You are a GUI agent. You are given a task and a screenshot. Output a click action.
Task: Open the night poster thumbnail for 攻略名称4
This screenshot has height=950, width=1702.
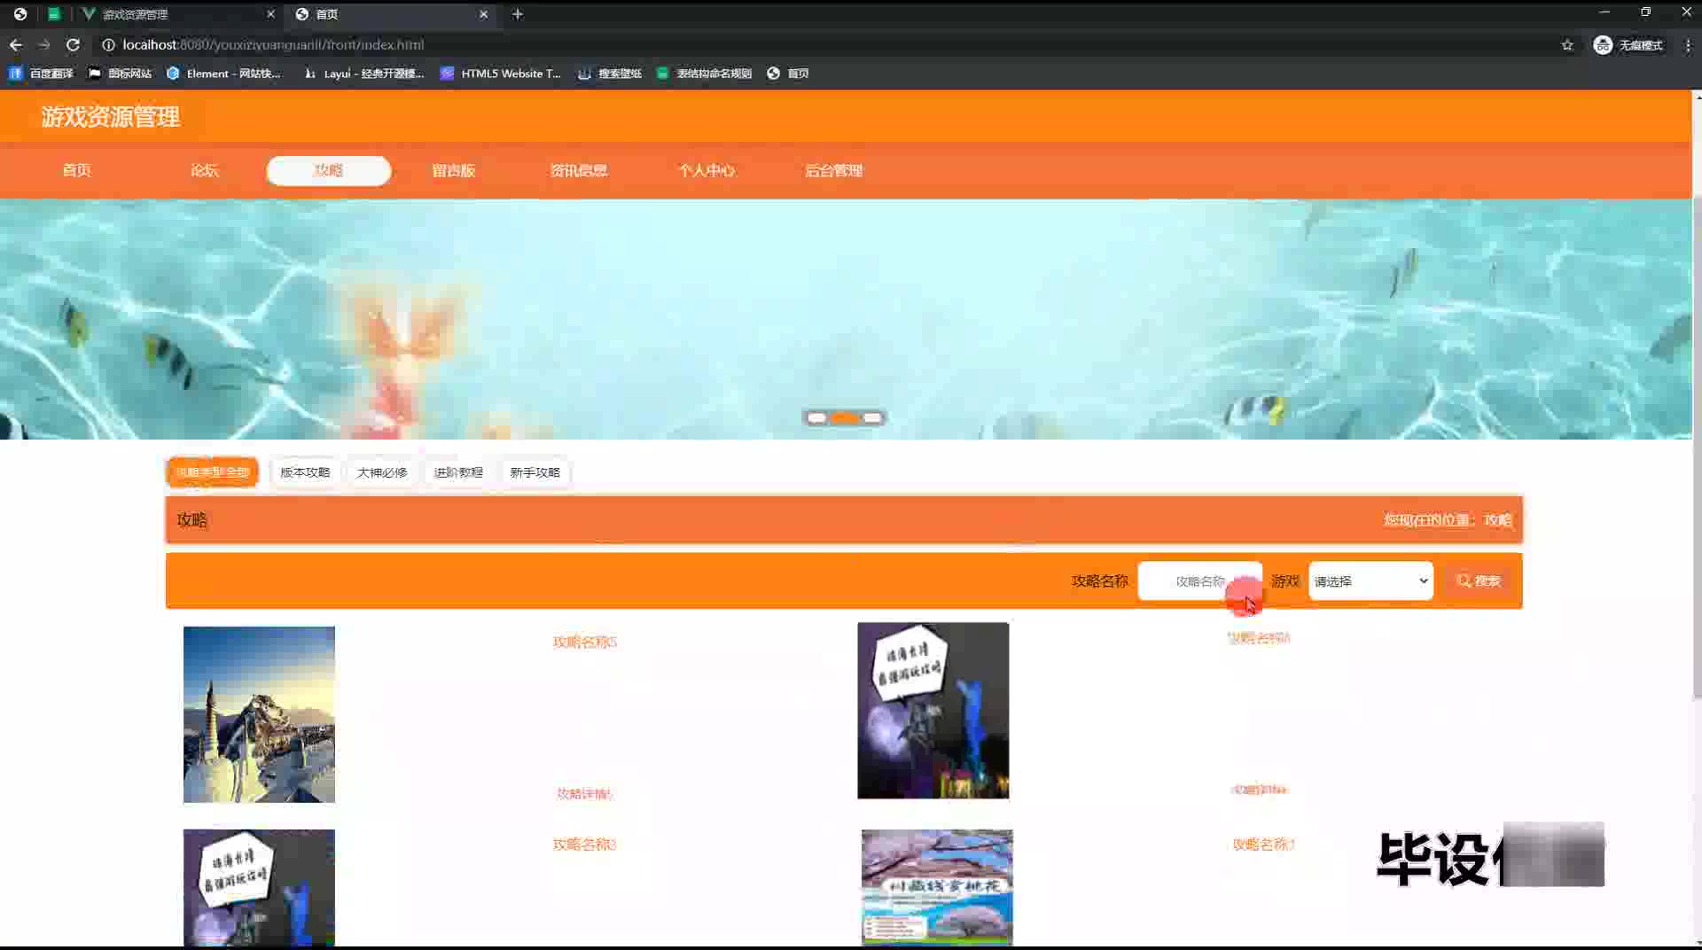click(933, 711)
